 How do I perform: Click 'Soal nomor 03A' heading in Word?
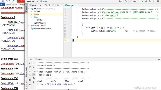[x=9, y=59]
